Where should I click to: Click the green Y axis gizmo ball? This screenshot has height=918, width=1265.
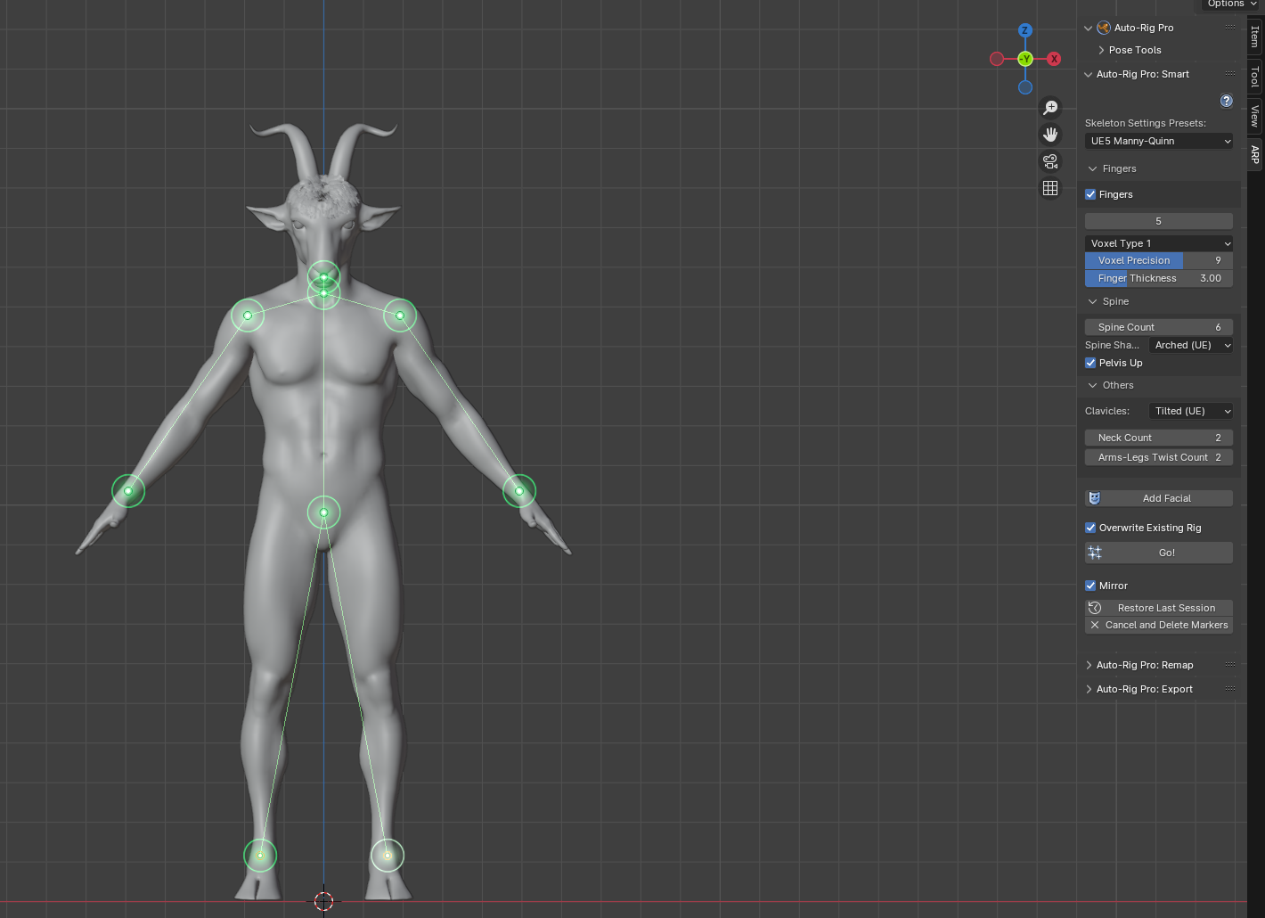pos(1025,59)
